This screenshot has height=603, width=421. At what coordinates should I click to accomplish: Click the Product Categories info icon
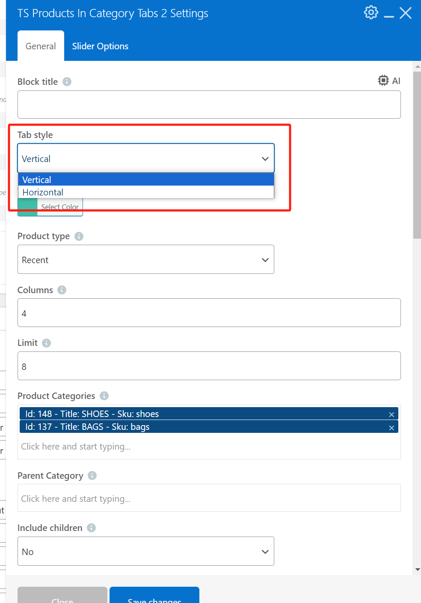(104, 396)
